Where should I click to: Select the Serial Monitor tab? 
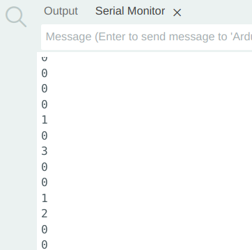click(x=130, y=11)
